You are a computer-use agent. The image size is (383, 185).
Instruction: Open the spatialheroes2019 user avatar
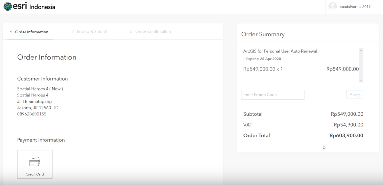[x=332, y=7]
